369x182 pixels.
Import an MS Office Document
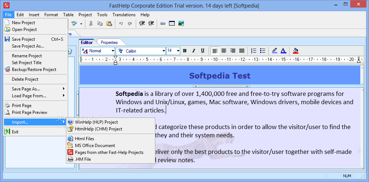pyautogui.click(x=111, y=146)
